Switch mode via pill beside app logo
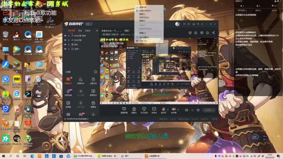Viewport: 283px width, 159px height. [x=89, y=24]
